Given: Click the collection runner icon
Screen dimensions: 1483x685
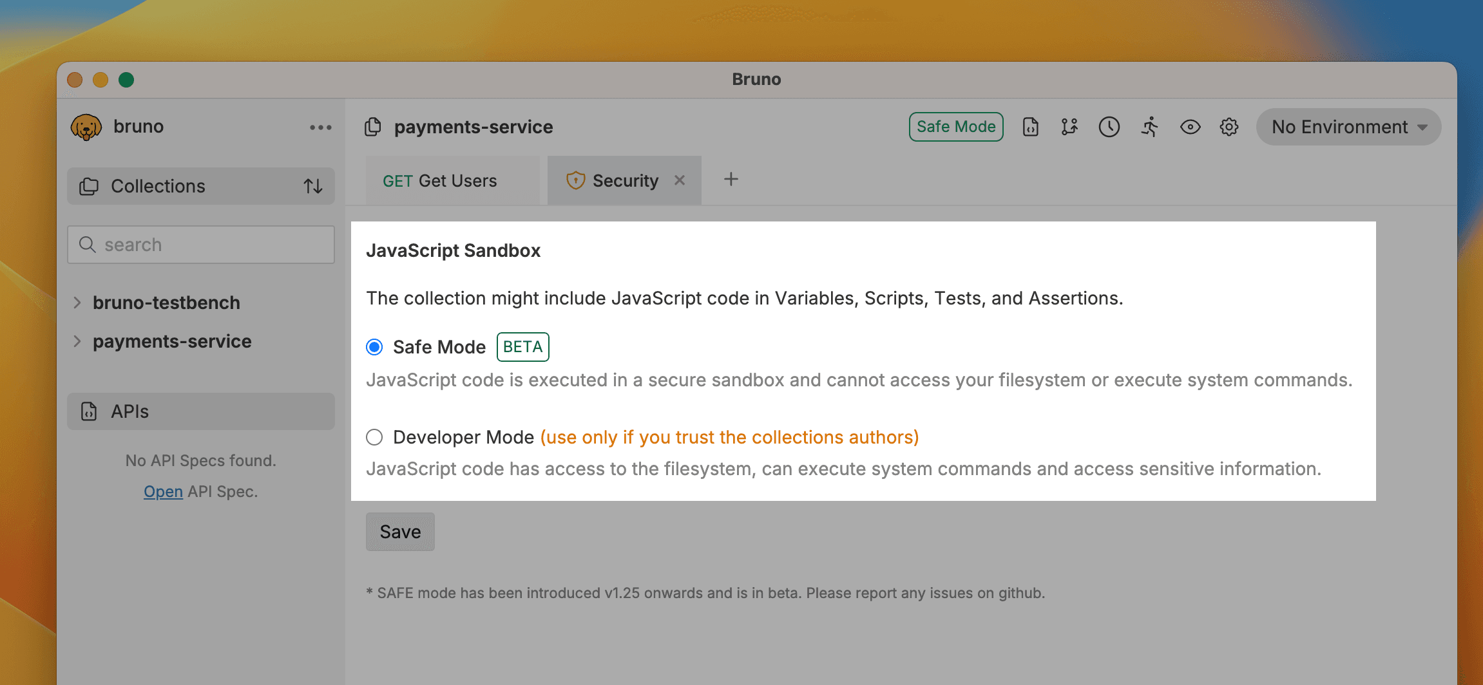Looking at the screenshot, I should pos(1150,127).
